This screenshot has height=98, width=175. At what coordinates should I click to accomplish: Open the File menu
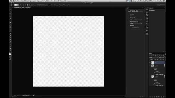[22, 1]
